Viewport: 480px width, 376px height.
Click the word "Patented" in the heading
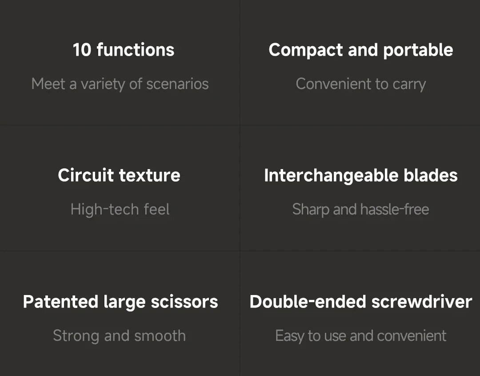tap(60, 302)
